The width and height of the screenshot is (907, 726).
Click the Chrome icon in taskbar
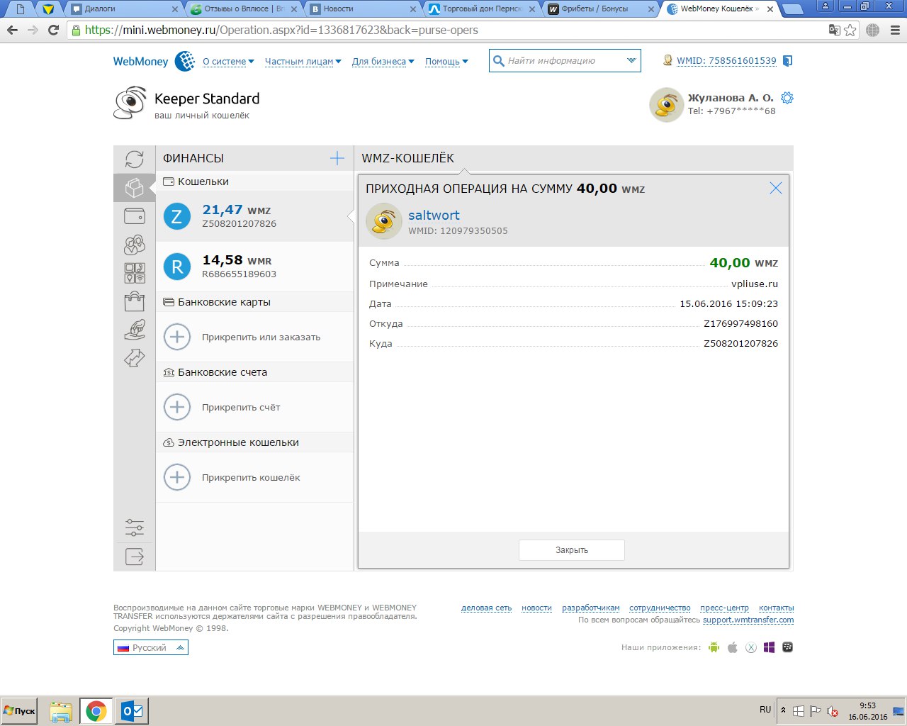point(96,711)
